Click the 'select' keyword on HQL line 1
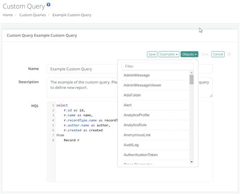 click(62, 105)
